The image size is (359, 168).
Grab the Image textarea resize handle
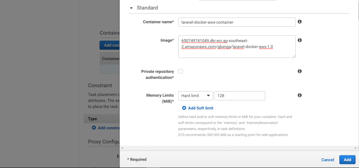[294, 56]
